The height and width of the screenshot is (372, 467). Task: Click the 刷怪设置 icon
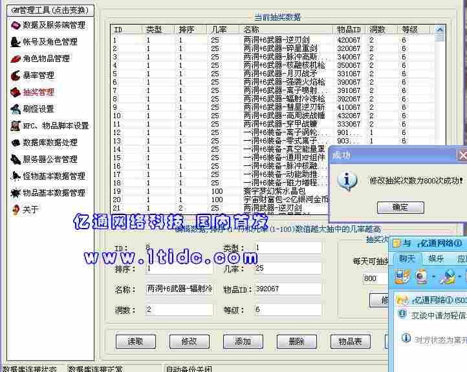(16, 109)
